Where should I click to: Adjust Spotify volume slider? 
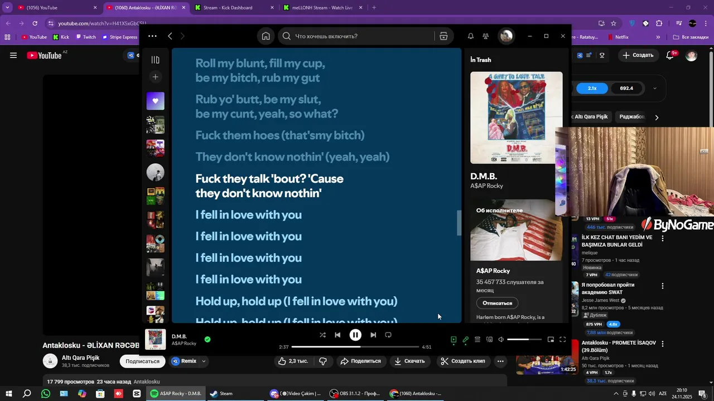pos(524,339)
